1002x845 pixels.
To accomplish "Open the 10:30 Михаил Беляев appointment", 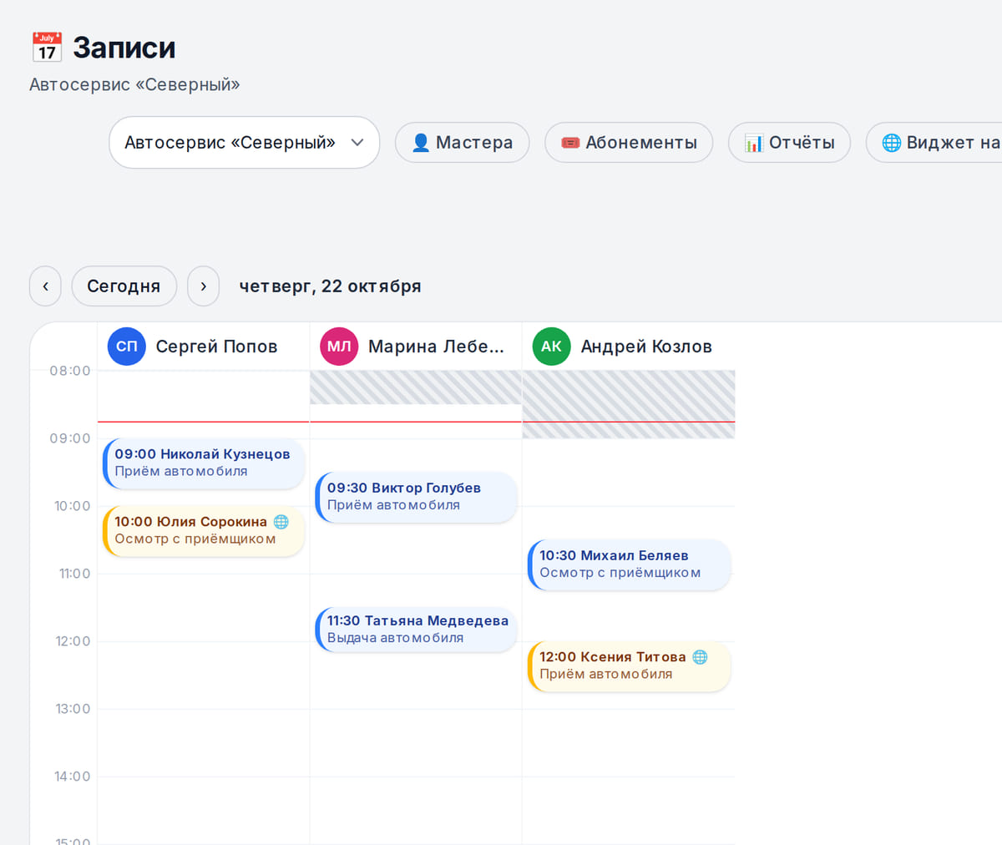I will tap(629, 564).
